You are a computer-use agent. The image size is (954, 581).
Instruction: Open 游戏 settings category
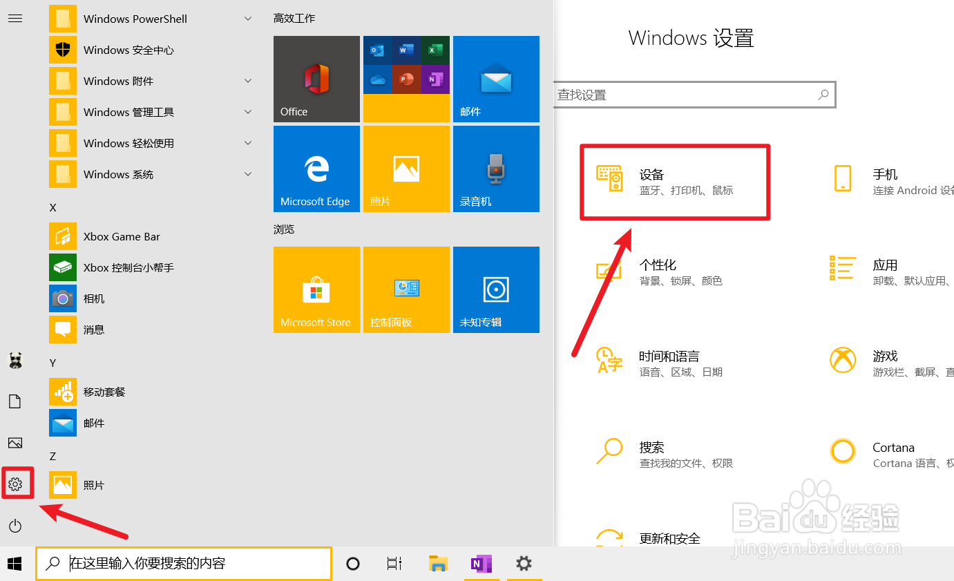click(x=891, y=363)
